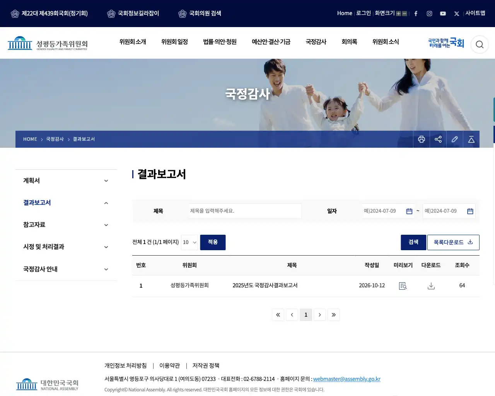Open start date calendar picker icon

[x=409, y=211]
